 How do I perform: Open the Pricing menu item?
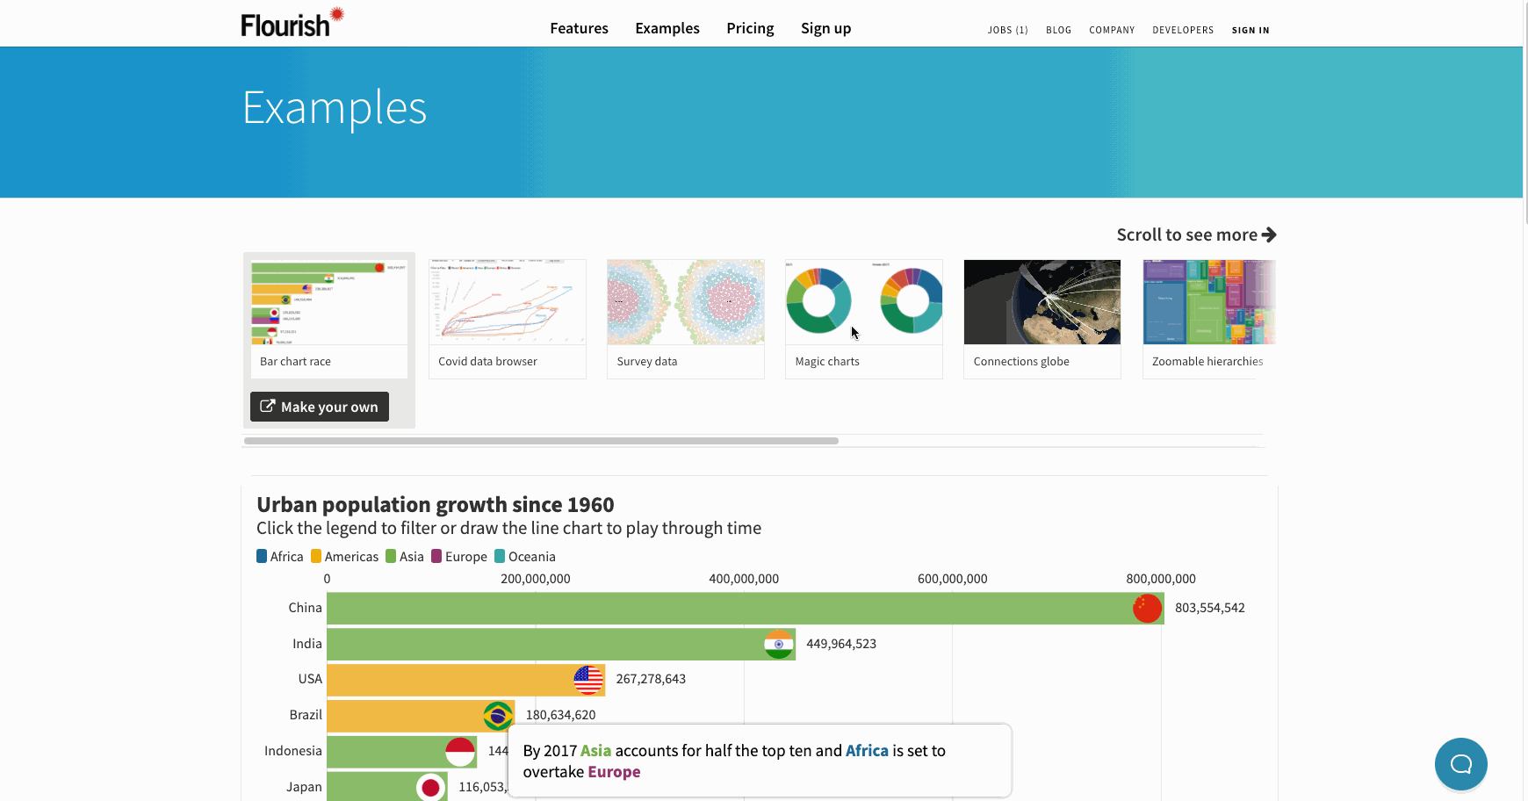(x=750, y=28)
